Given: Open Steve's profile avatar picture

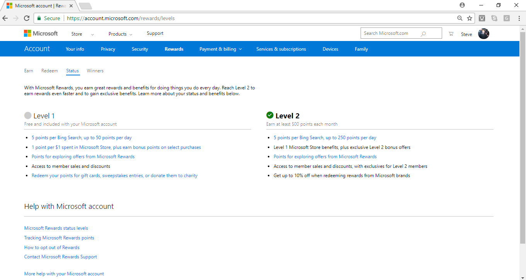Looking at the screenshot, I should click(483, 34).
